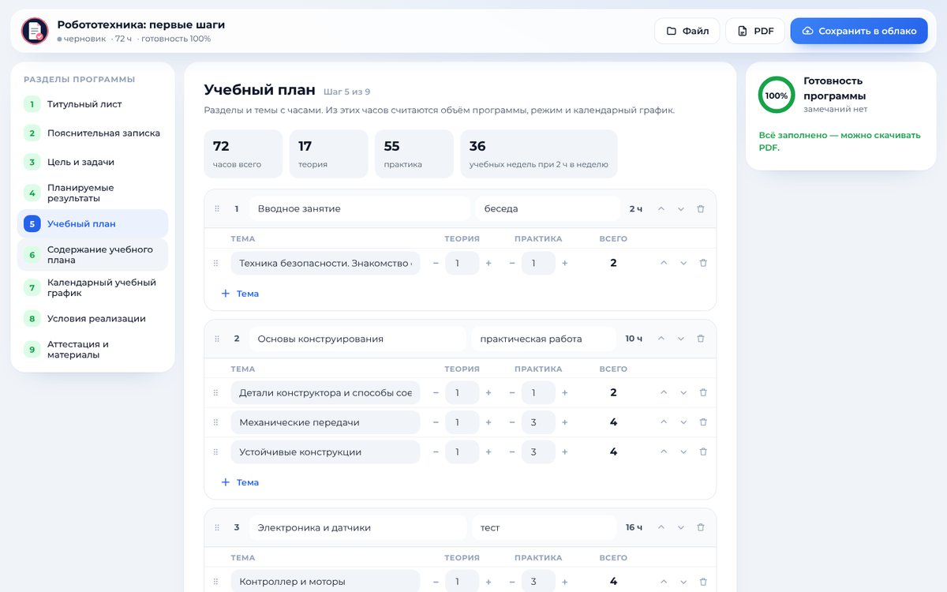The image size is (947, 592).
Task: Increase practice hours for "Техника безопасности"
Action: point(564,263)
